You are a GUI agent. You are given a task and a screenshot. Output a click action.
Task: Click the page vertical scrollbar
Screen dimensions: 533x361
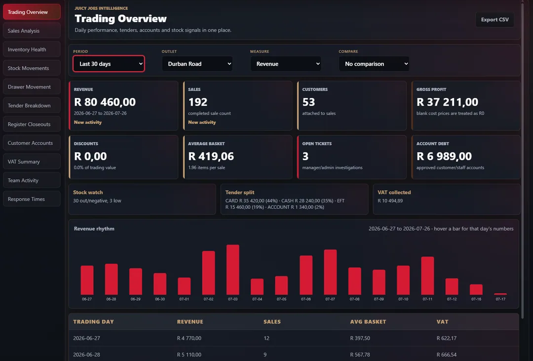(x=523, y=160)
